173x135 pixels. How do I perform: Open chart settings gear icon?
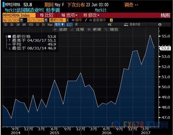(x=160, y=25)
